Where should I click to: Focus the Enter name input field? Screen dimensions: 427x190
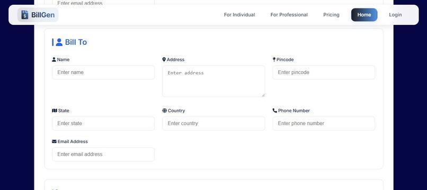[103, 72]
